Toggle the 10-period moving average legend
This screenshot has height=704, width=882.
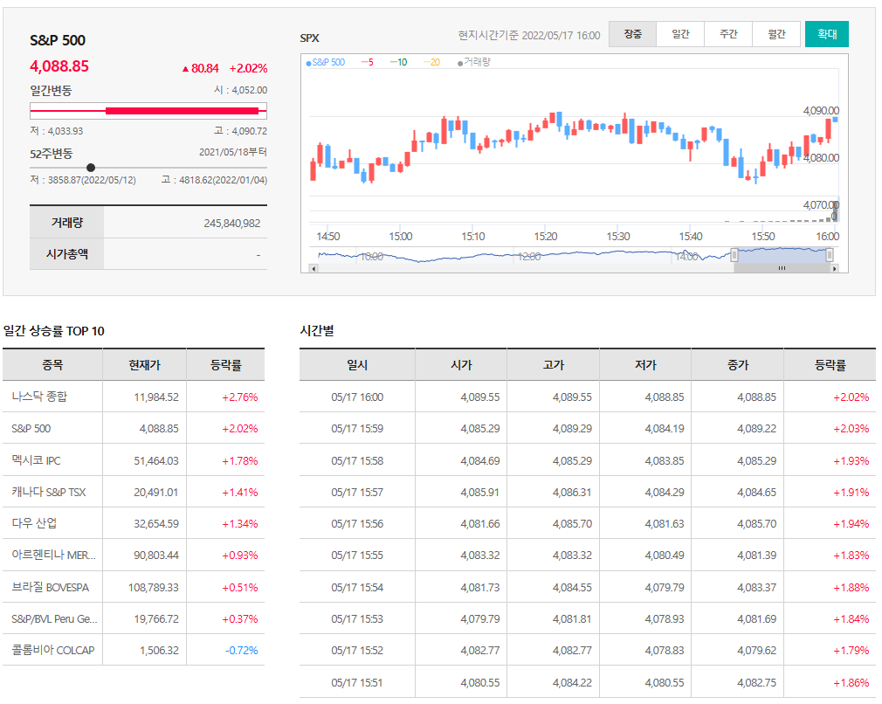coord(399,63)
